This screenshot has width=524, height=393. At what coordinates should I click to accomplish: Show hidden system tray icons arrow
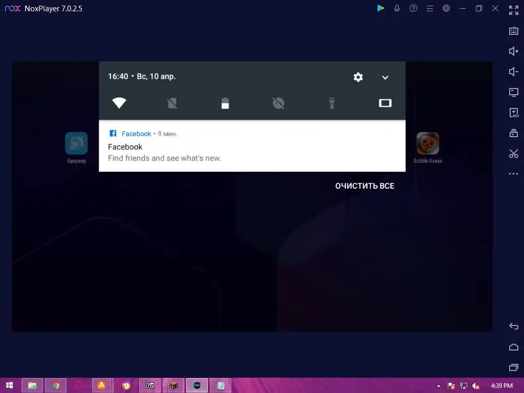(x=439, y=386)
